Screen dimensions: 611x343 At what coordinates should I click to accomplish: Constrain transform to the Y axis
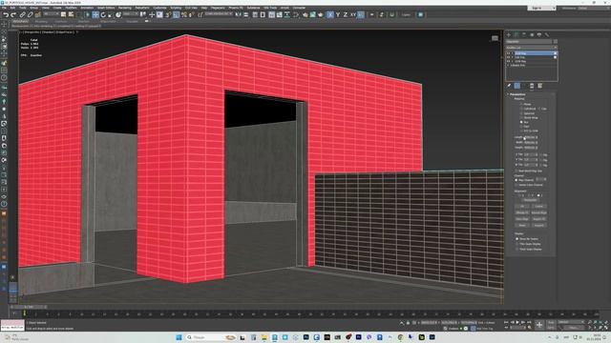click(337, 15)
